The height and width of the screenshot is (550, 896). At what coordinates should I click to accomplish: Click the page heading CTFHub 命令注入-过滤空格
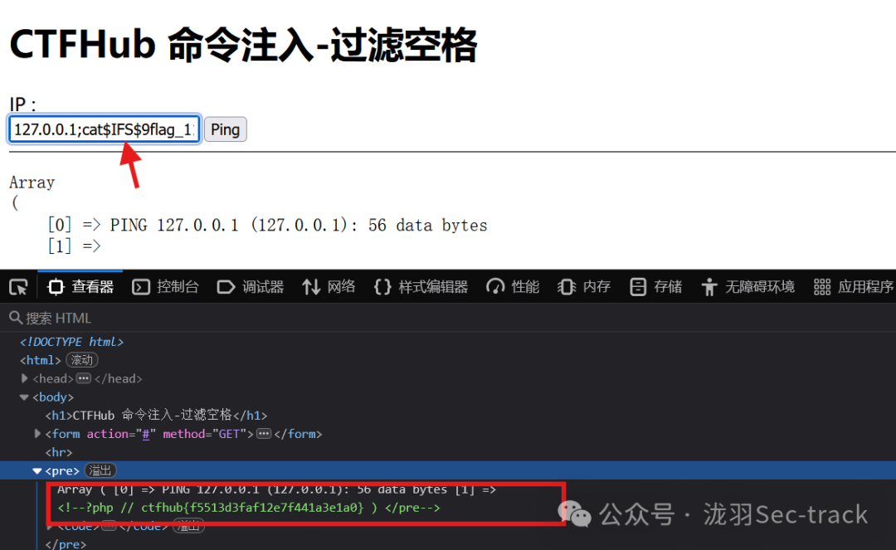[x=243, y=45]
